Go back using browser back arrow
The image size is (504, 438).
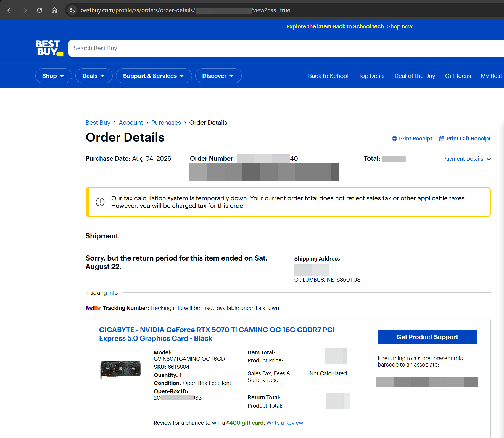(10, 10)
